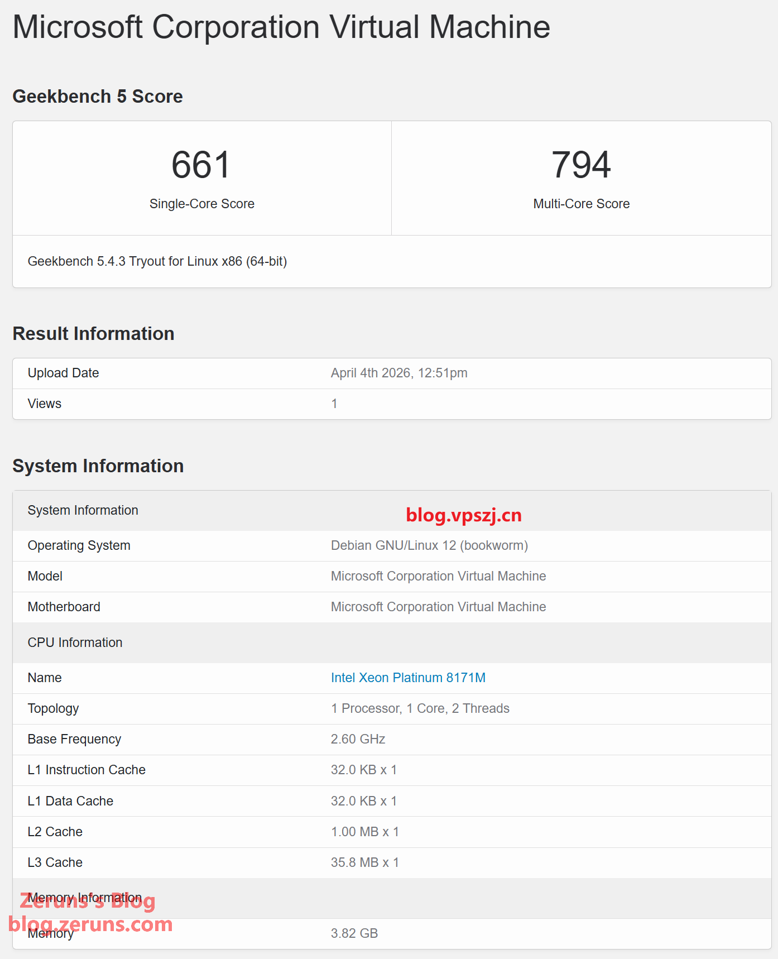
Task: Click the System Information section heading
Action: 98,466
